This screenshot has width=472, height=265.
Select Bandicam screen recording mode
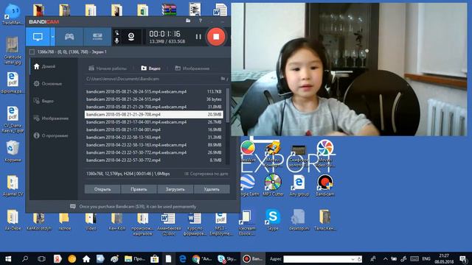(x=38, y=37)
